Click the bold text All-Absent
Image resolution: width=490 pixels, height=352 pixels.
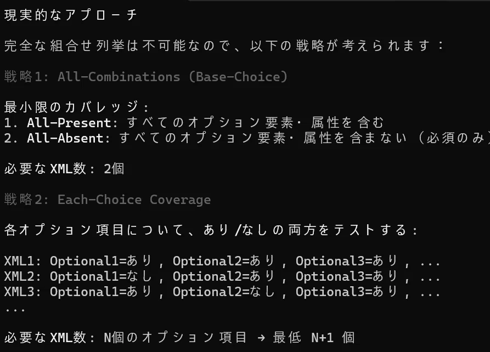point(65,138)
